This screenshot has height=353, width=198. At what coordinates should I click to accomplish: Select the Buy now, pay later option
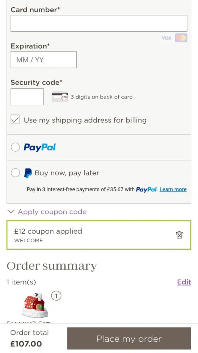click(x=15, y=173)
